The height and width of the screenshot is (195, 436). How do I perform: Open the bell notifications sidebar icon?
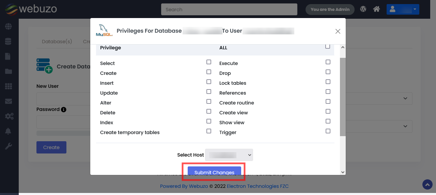[x=8, y=131]
